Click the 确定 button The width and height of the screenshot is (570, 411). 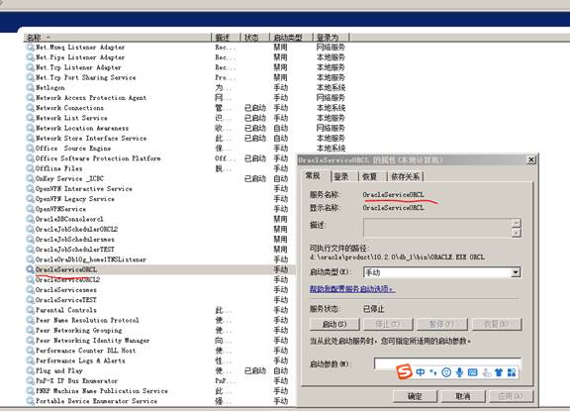pyautogui.click(x=415, y=396)
